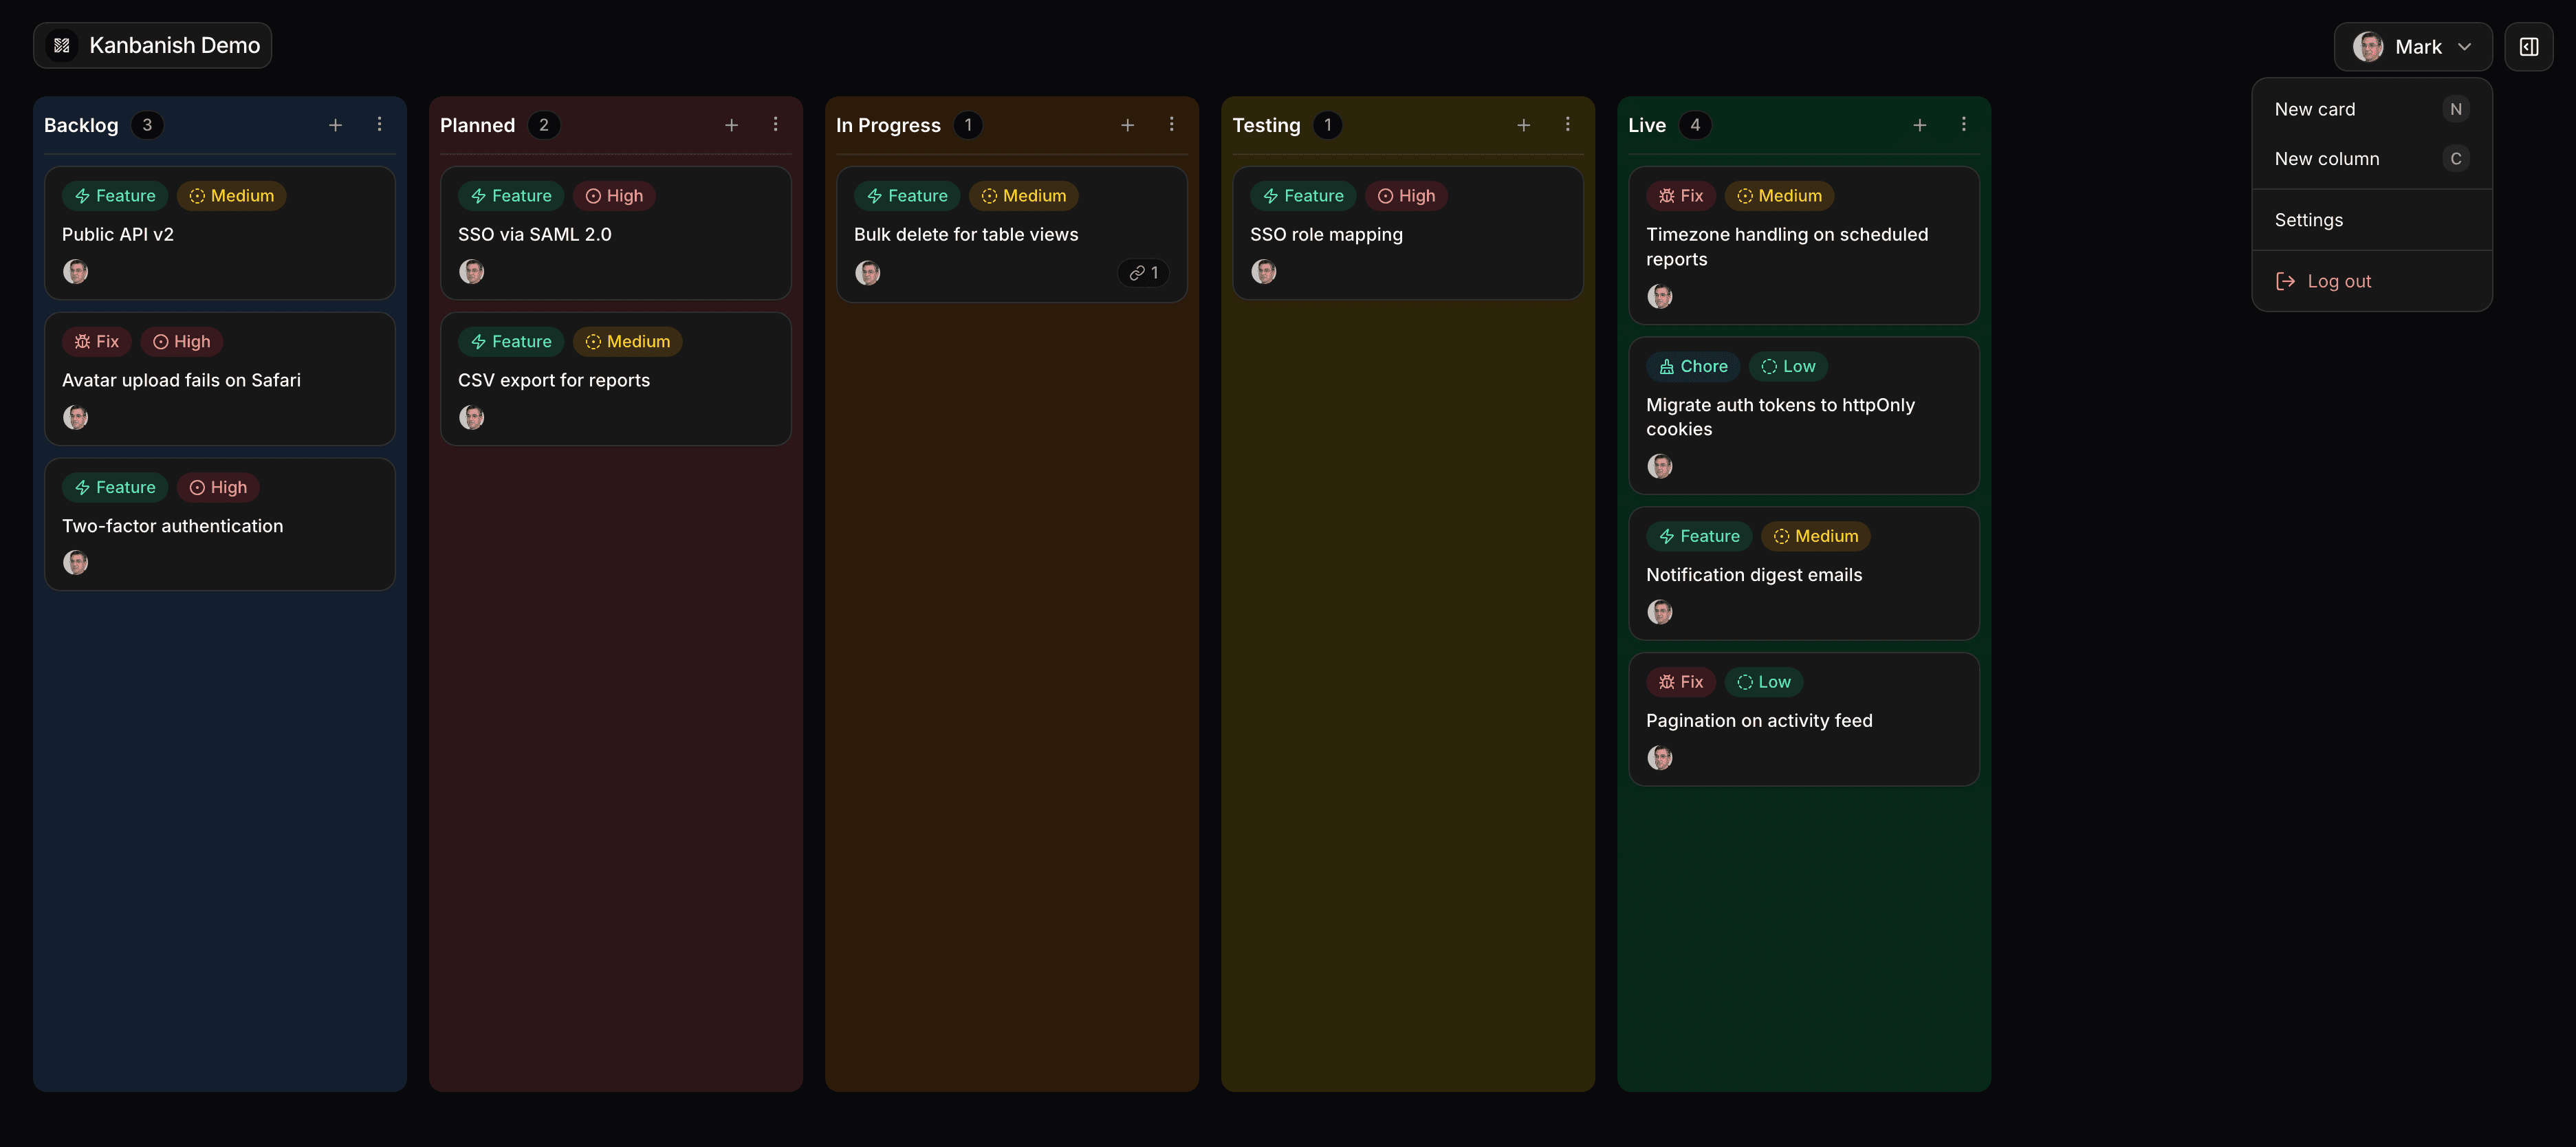The width and height of the screenshot is (2576, 1147).
Task: Click assignee avatar on Bulk delete card
Action: 868,272
